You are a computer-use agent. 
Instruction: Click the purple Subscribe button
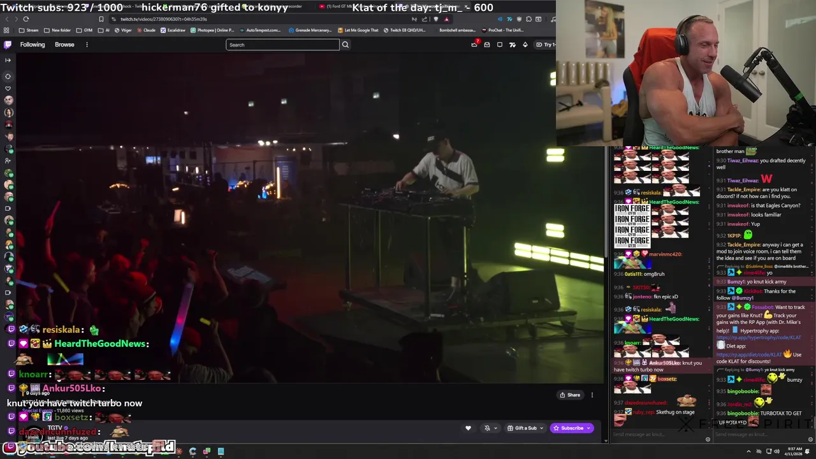[x=572, y=428]
